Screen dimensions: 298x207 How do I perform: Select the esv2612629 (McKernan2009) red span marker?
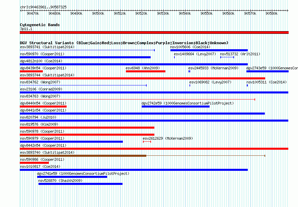(x=147, y=142)
